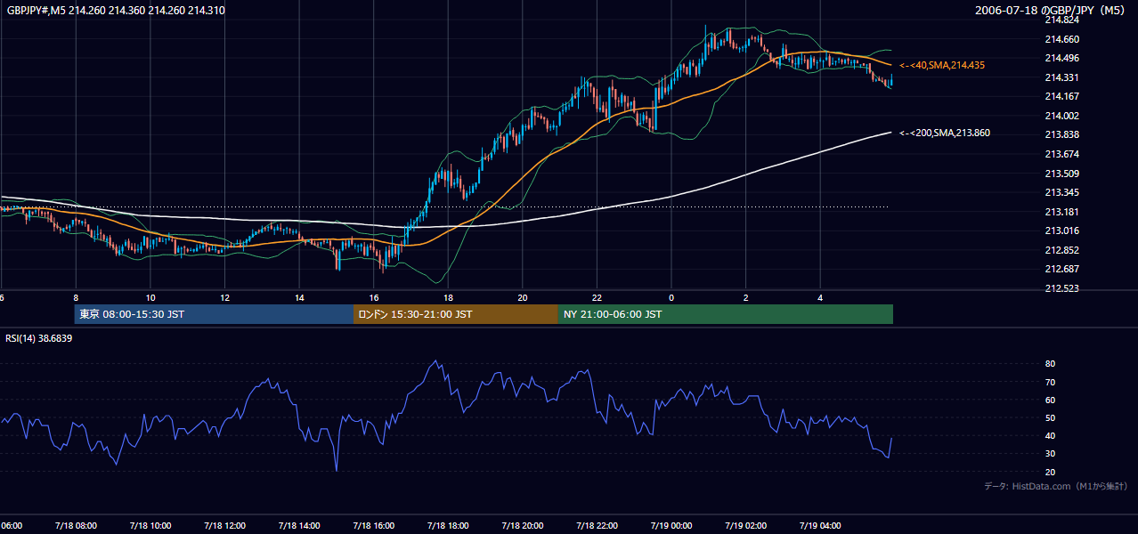Click the 7/18 16:00 time axis label
The image size is (1138, 534).
[x=372, y=525]
